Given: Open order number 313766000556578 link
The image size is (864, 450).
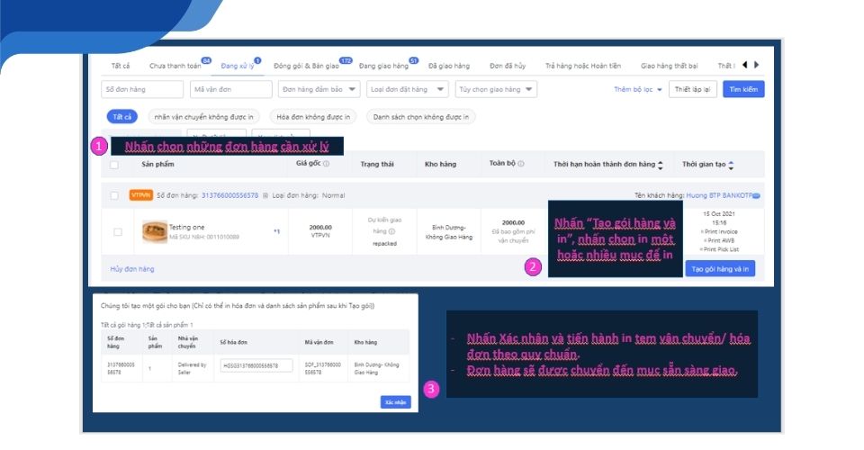Looking at the screenshot, I should coord(229,195).
